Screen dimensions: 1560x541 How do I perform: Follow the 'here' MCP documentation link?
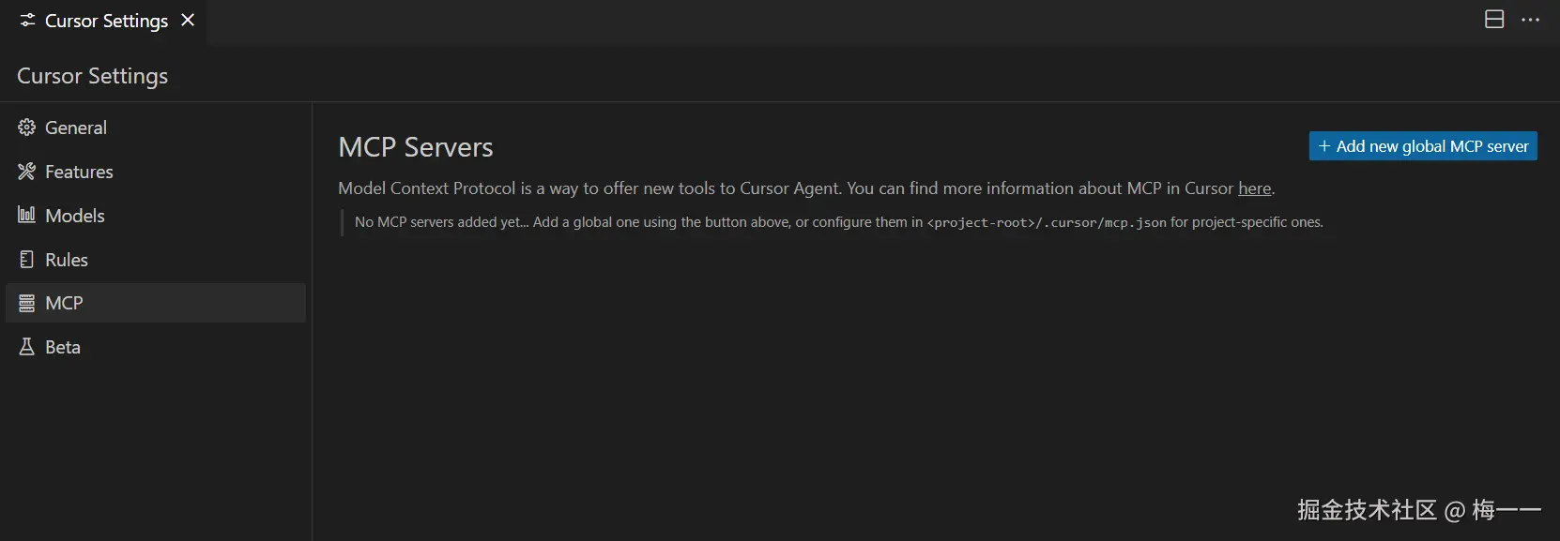(x=1254, y=188)
